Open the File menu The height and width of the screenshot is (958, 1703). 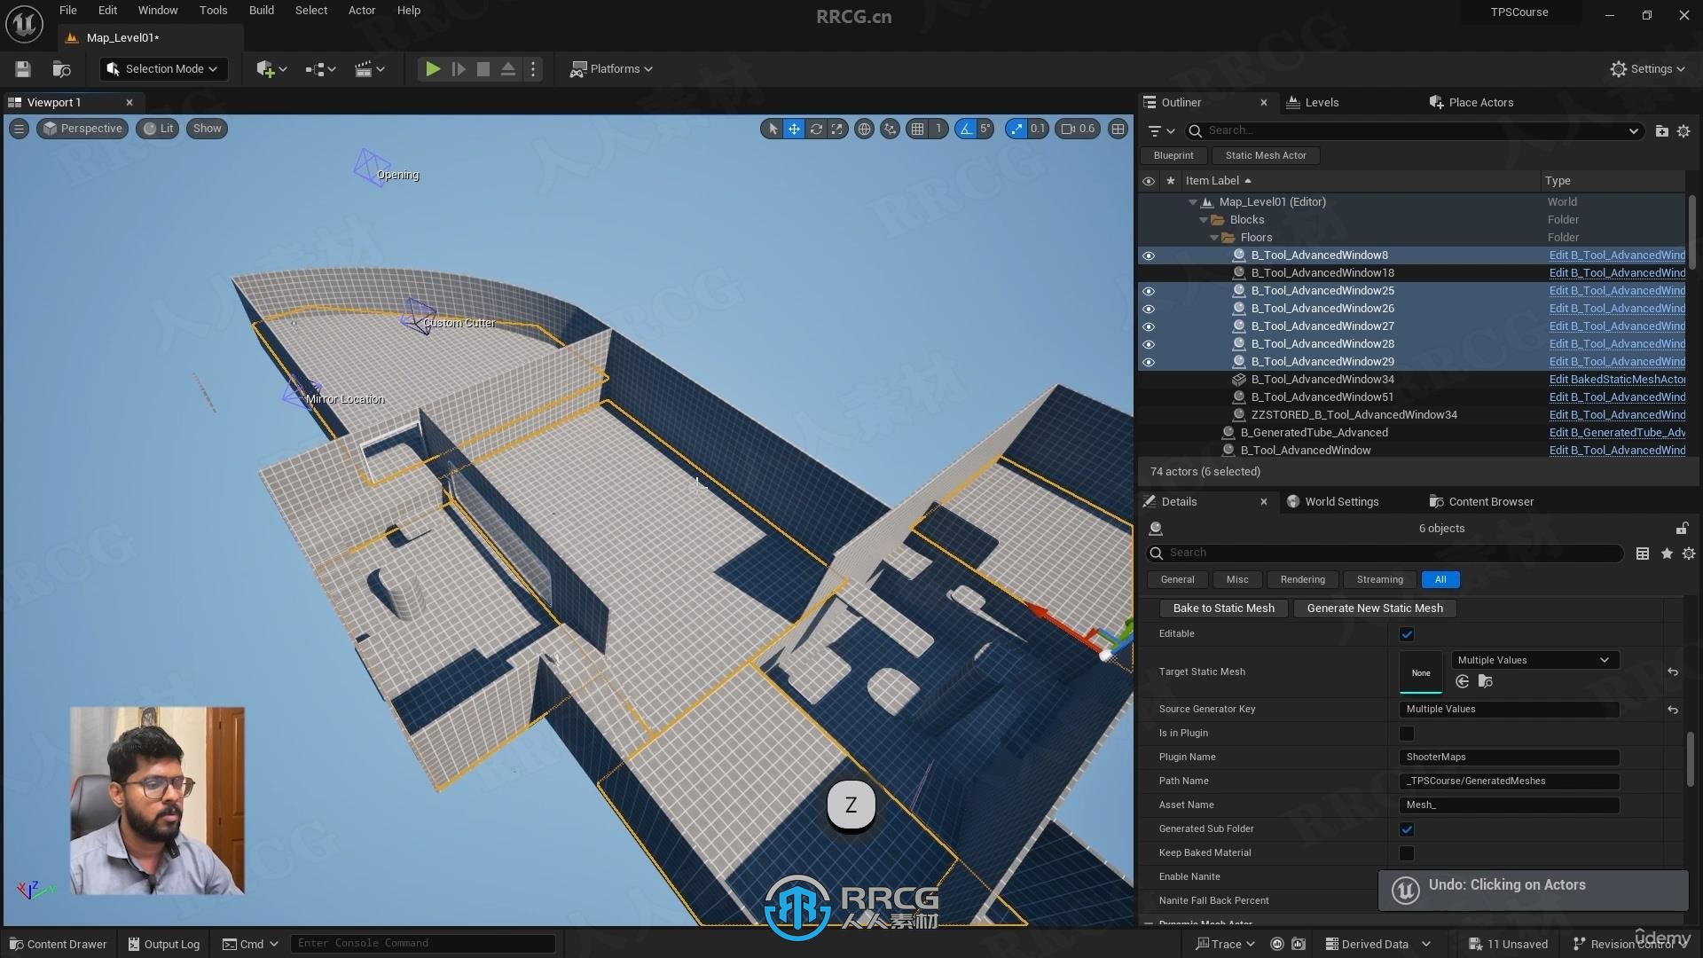coord(68,11)
